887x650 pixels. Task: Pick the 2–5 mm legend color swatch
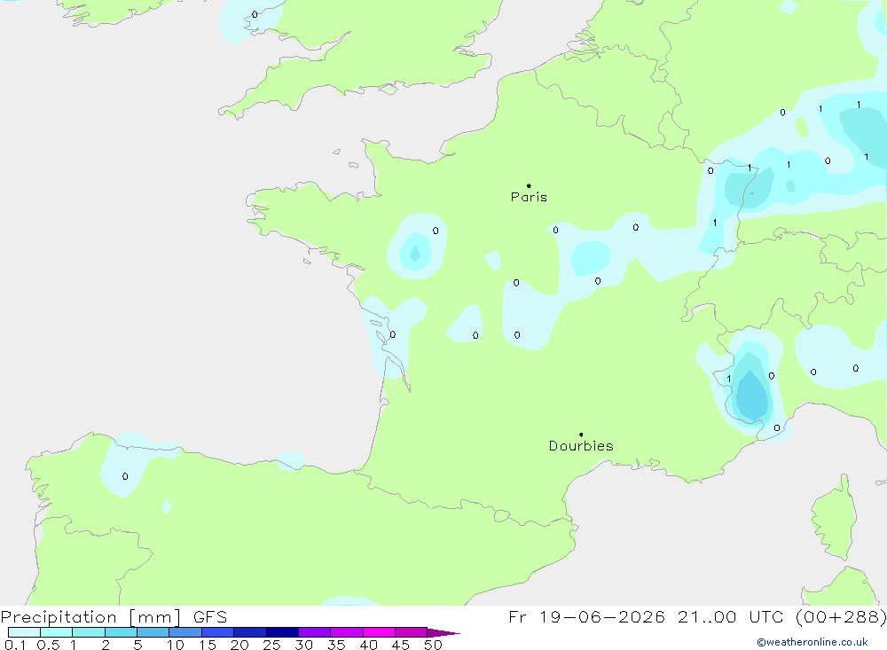[121, 632]
